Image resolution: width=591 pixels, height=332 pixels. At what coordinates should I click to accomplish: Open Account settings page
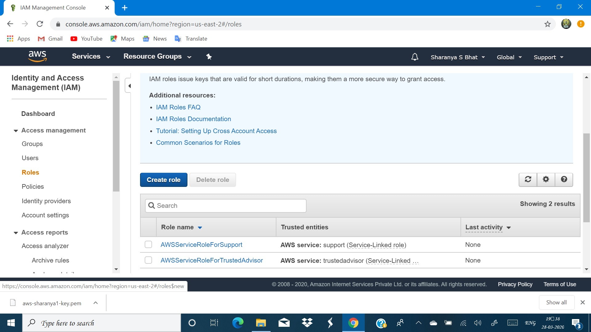pyautogui.click(x=45, y=215)
